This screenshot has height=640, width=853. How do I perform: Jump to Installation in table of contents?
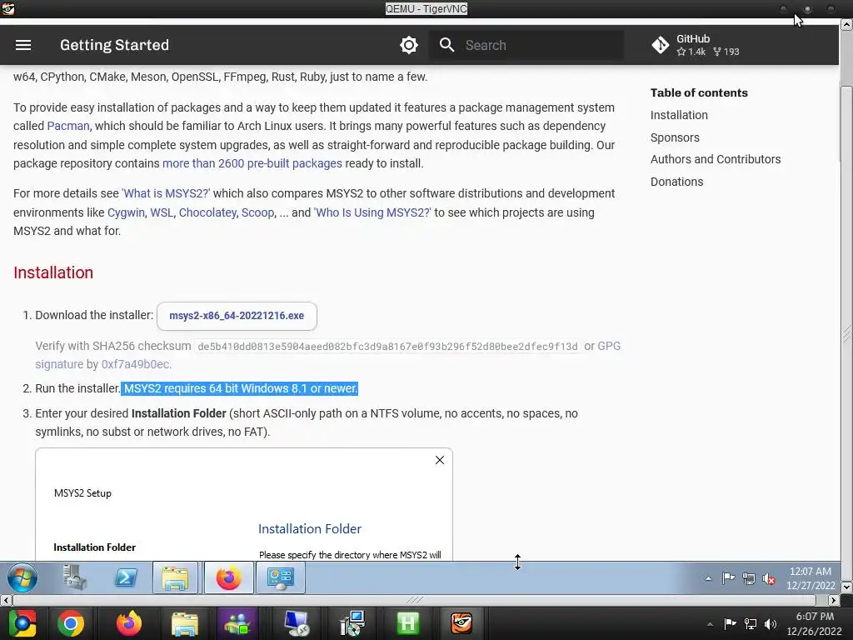(679, 115)
